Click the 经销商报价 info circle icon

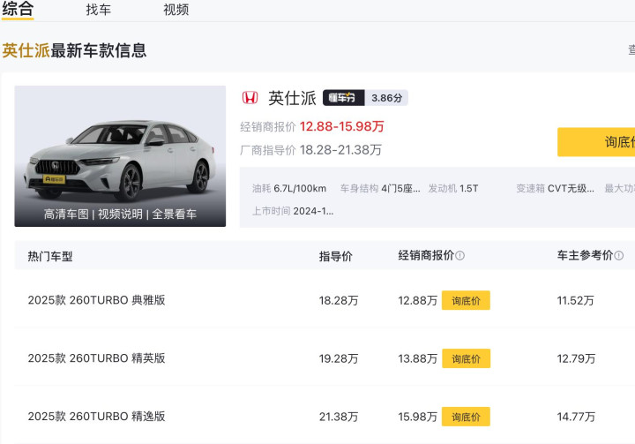(460, 256)
